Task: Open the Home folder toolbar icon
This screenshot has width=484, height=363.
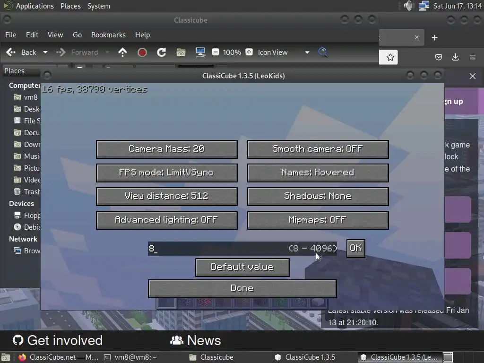Action: pos(181,52)
